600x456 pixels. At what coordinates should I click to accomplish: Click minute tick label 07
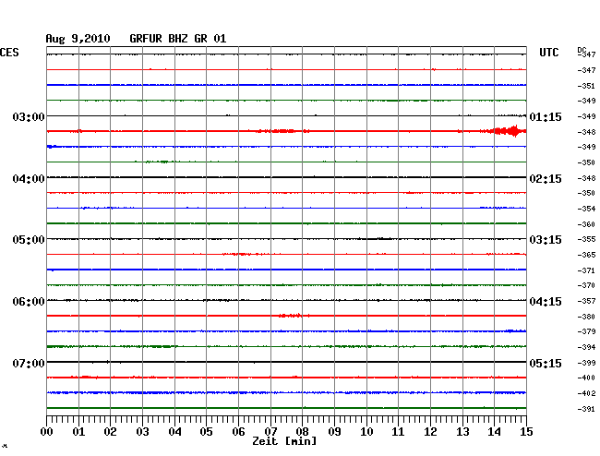(x=270, y=432)
